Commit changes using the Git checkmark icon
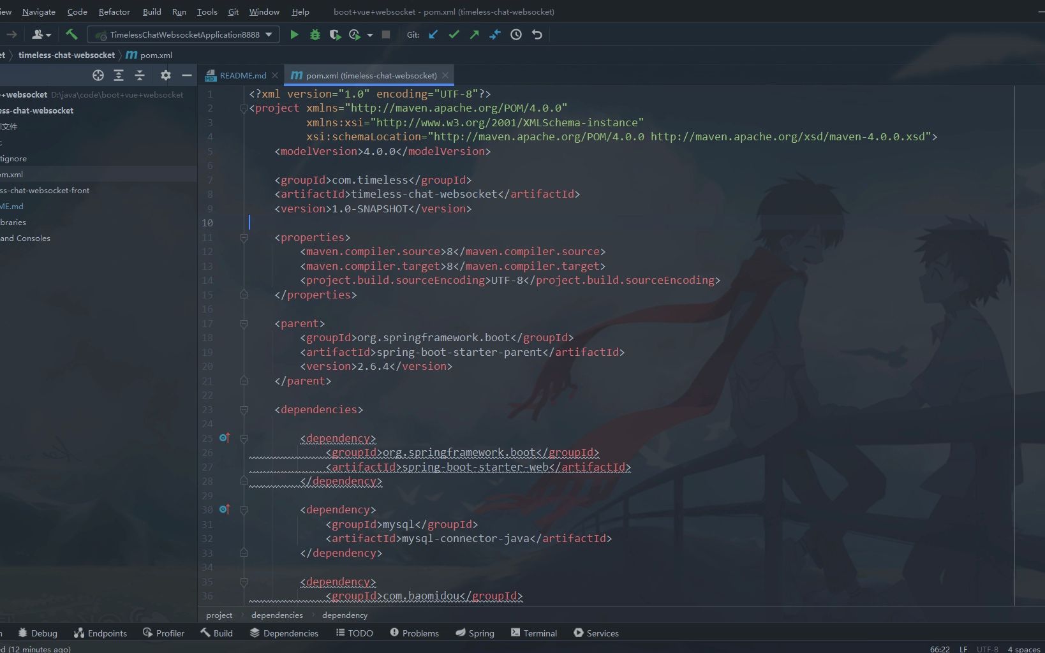1045x653 pixels. point(454,34)
